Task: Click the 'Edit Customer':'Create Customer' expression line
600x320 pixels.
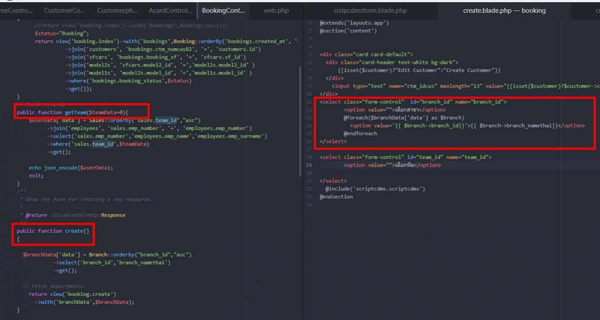Action: point(419,70)
